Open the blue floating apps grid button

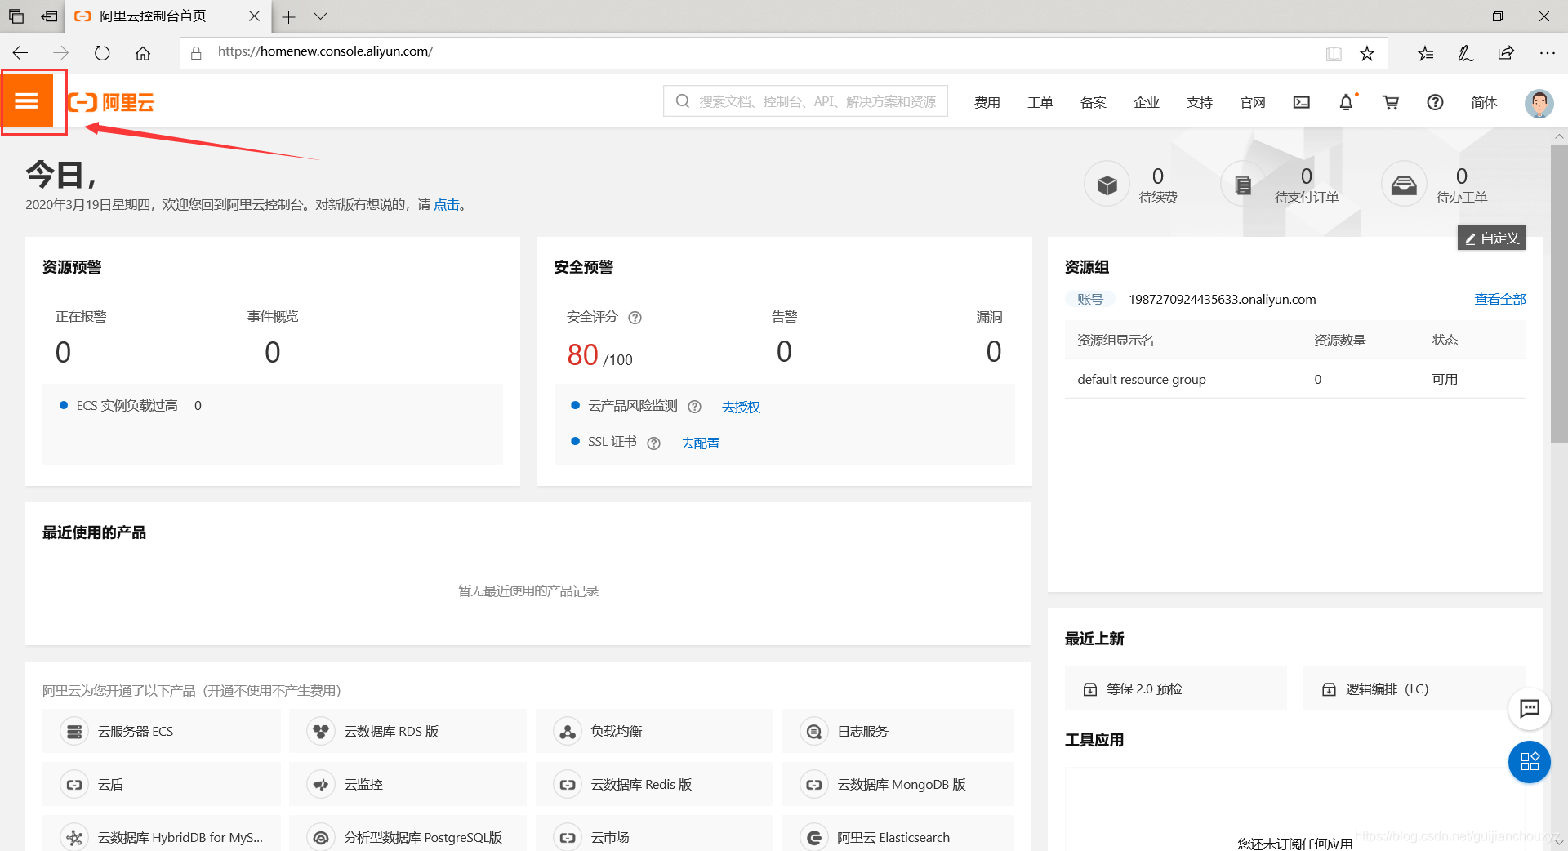pos(1529,762)
